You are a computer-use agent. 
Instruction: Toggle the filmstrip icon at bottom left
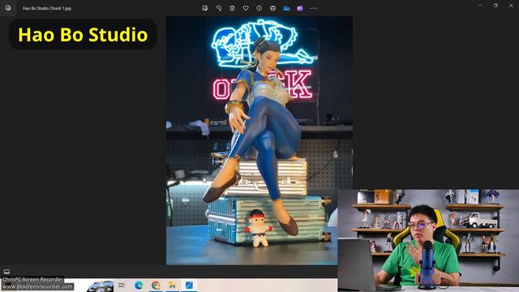pos(6,272)
